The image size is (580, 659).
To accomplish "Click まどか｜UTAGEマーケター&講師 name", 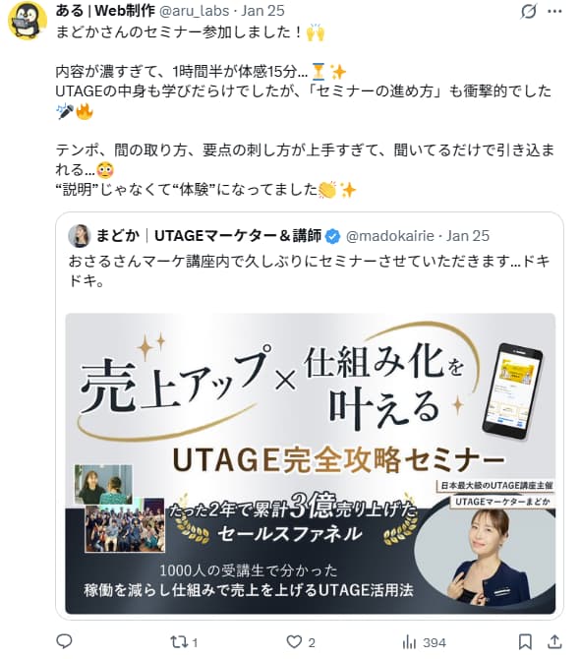I will (208, 236).
